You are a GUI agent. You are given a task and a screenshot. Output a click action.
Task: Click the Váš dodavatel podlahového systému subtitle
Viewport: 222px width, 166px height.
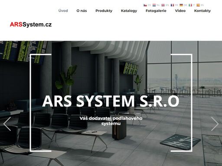point(111,121)
